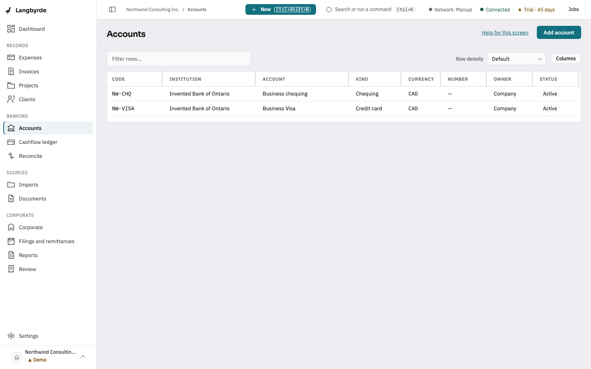This screenshot has width=591, height=369.
Task: Open the Columns chooser
Action: [566, 59]
